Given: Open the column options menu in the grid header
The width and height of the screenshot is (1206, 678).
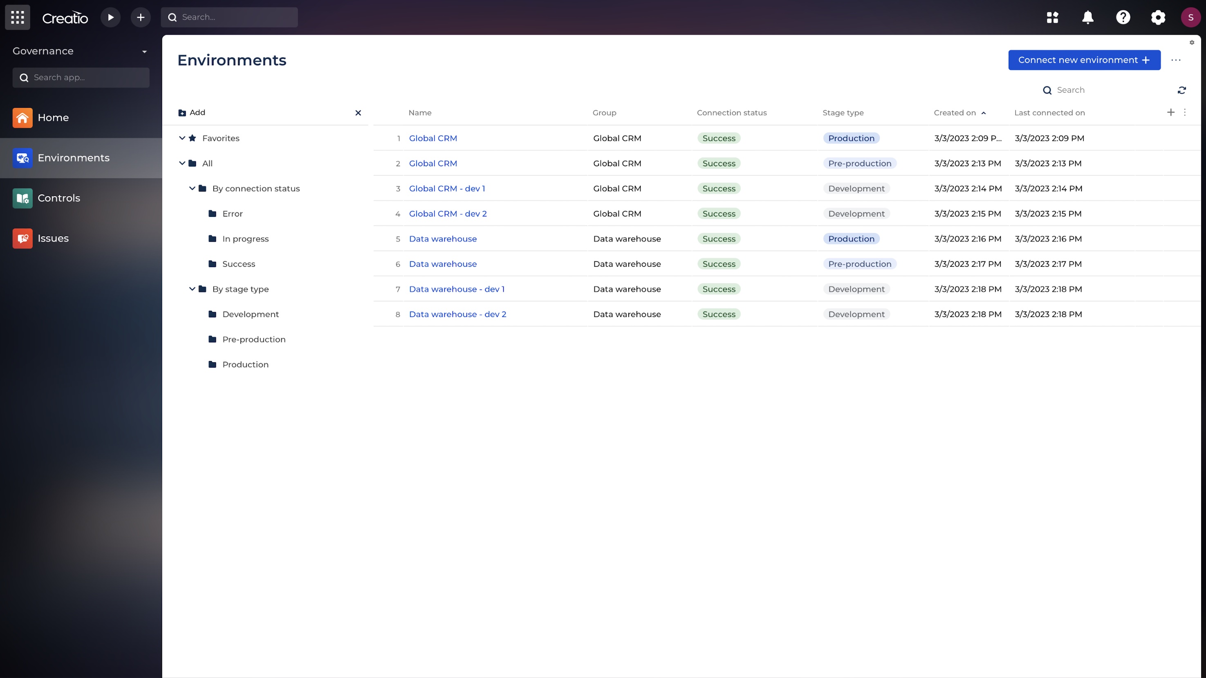Looking at the screenshot, I should (1185, 112).
